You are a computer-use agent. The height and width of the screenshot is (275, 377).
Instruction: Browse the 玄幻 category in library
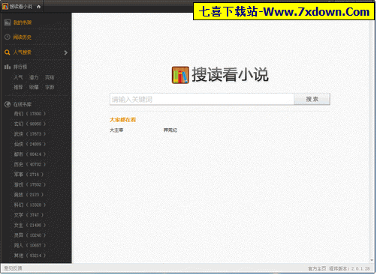tap(30, 124)
